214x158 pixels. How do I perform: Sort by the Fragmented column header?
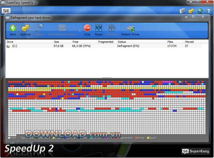(x=106, y=42)
